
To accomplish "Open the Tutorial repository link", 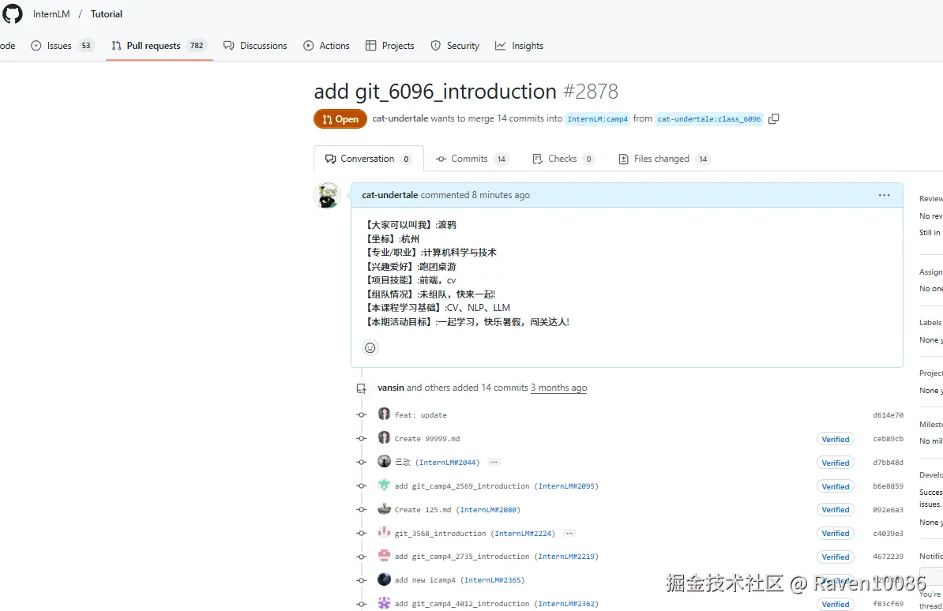I will [107, 14].
